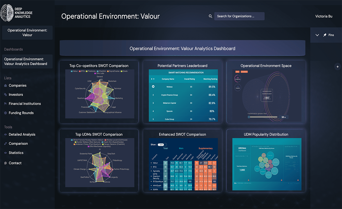The height and width of the screenshot is (209, 342).
Task: Open the Investors list
Action: pos(16,94)
